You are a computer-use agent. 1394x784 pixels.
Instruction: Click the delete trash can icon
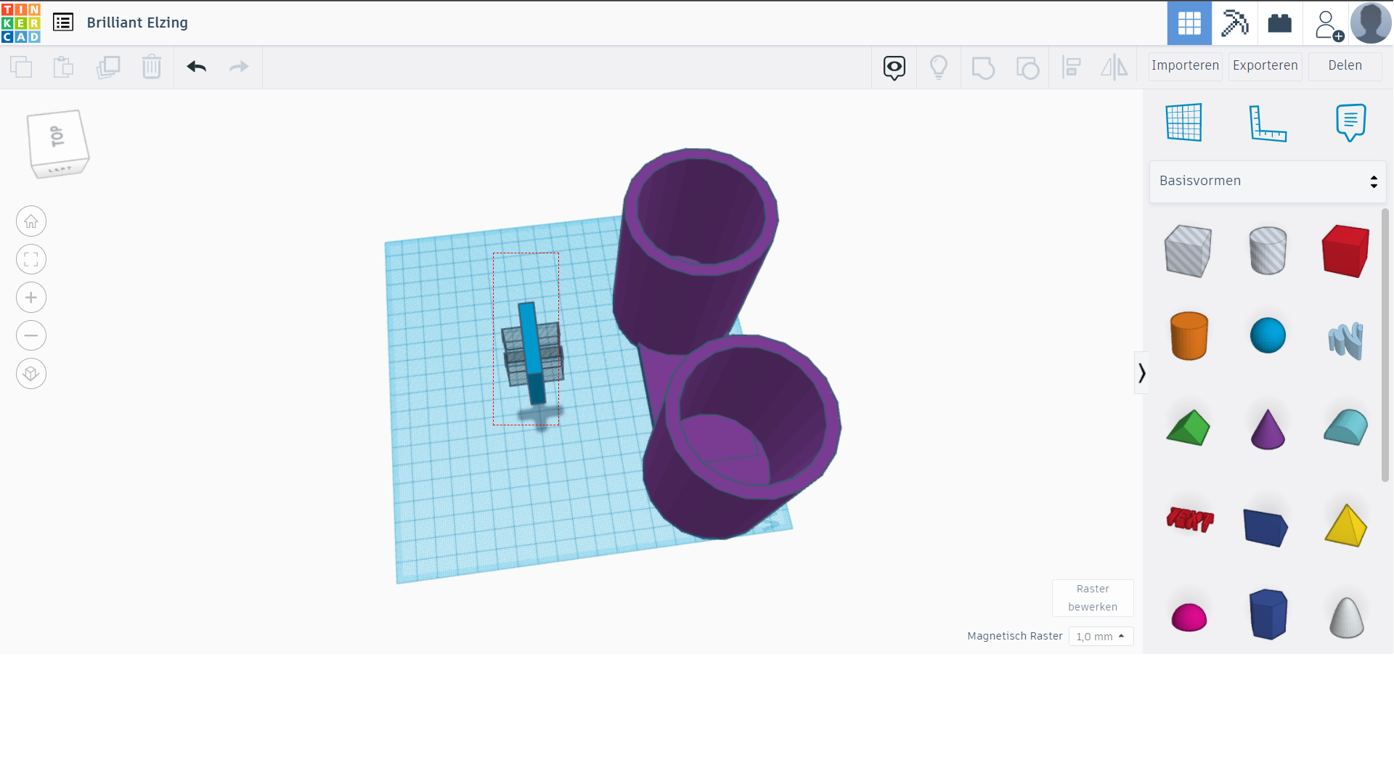coord(151,67)
